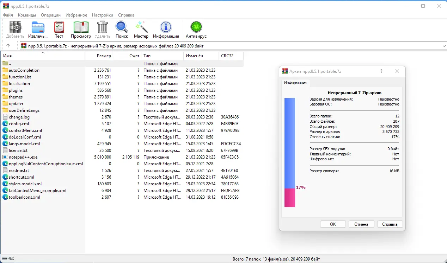Click the updater folder icon
447x263 pixels.
coord(5,103)
